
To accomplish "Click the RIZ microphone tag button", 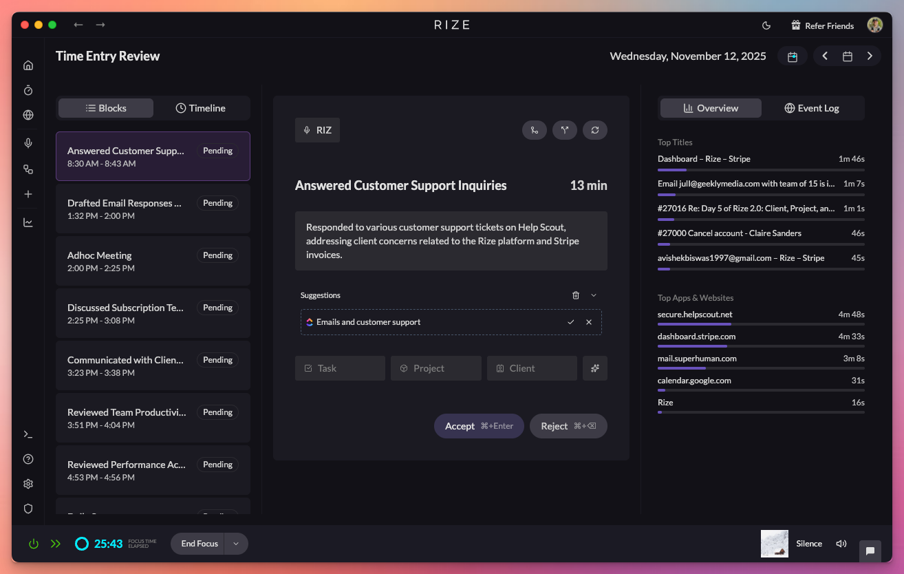I will [317, 130].
